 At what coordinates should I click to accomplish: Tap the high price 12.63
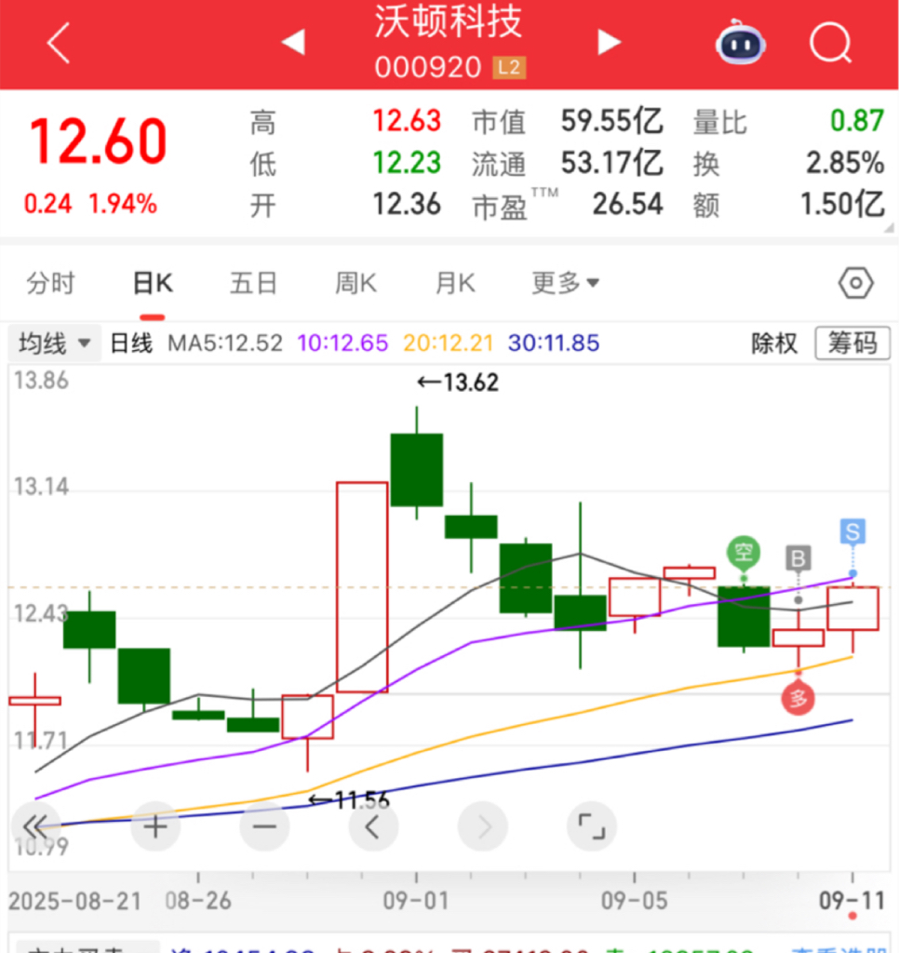[407, 121]
